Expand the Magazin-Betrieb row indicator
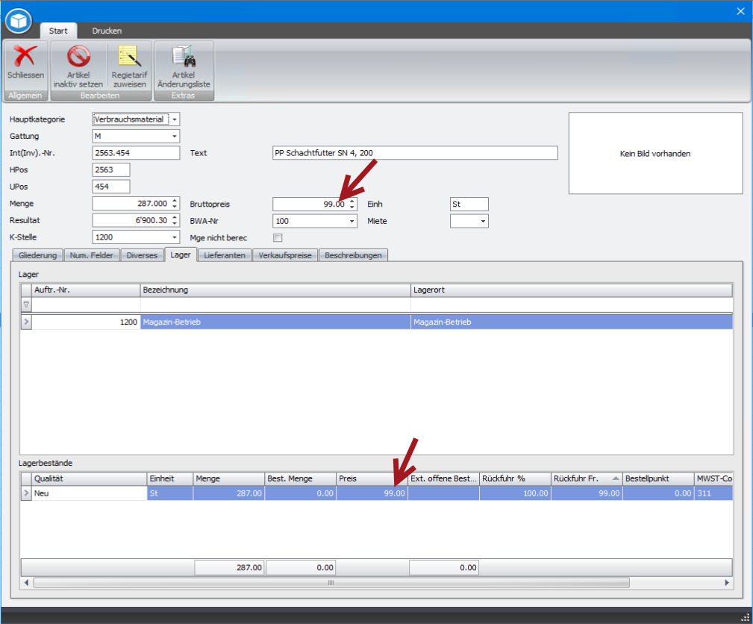 [x=26, y=322]
